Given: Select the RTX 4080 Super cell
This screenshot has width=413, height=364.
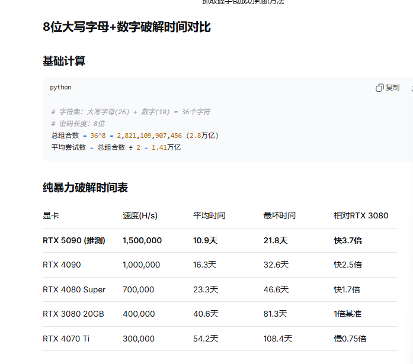Looking at the screenshot, I should tap(74, 289).
